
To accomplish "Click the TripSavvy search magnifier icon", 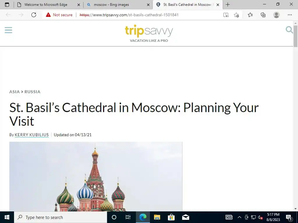I will [289, 30].
